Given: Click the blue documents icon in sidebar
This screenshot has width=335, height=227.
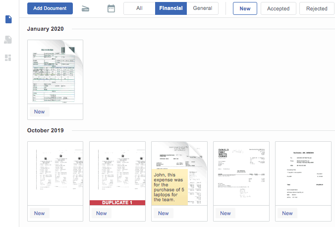Looking at the screenshot, I should click(8, 20).
